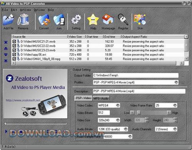
Task: Click the Height stepper arrows
Action: tap(175, 120)
